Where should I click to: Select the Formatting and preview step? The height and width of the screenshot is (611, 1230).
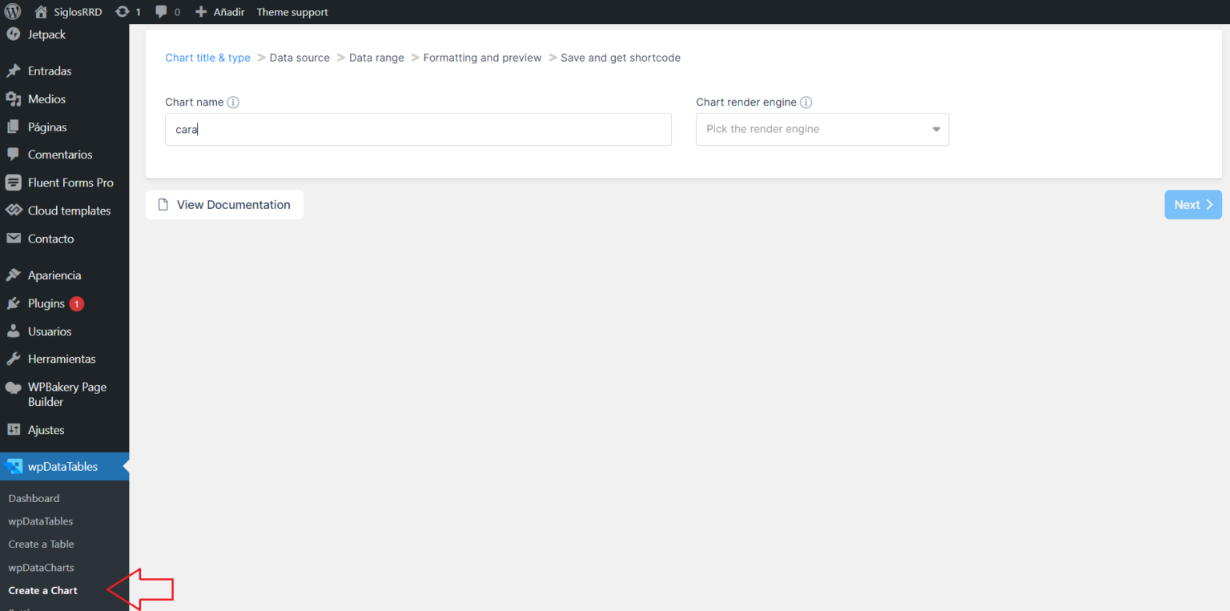(482, 58)
